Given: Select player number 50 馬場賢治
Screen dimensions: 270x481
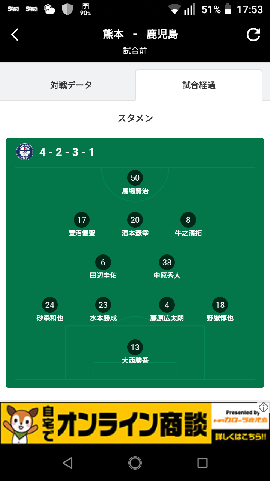Looking at the screenshot, I should (135, 183).
